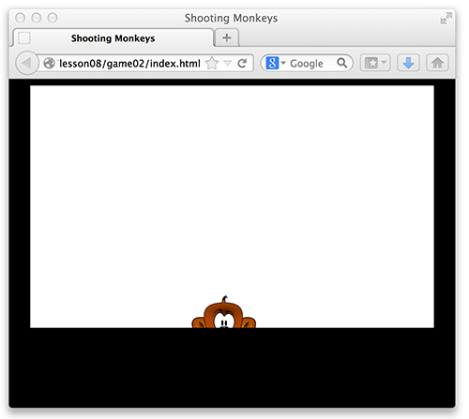This screenshot has height=419, width=469.
Task: Go back with the browser back arrow
Action: (27, 63)
